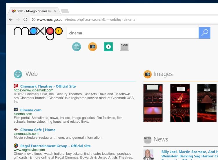Open Regal Entertainment Group - Official Site

click(55, 146)
